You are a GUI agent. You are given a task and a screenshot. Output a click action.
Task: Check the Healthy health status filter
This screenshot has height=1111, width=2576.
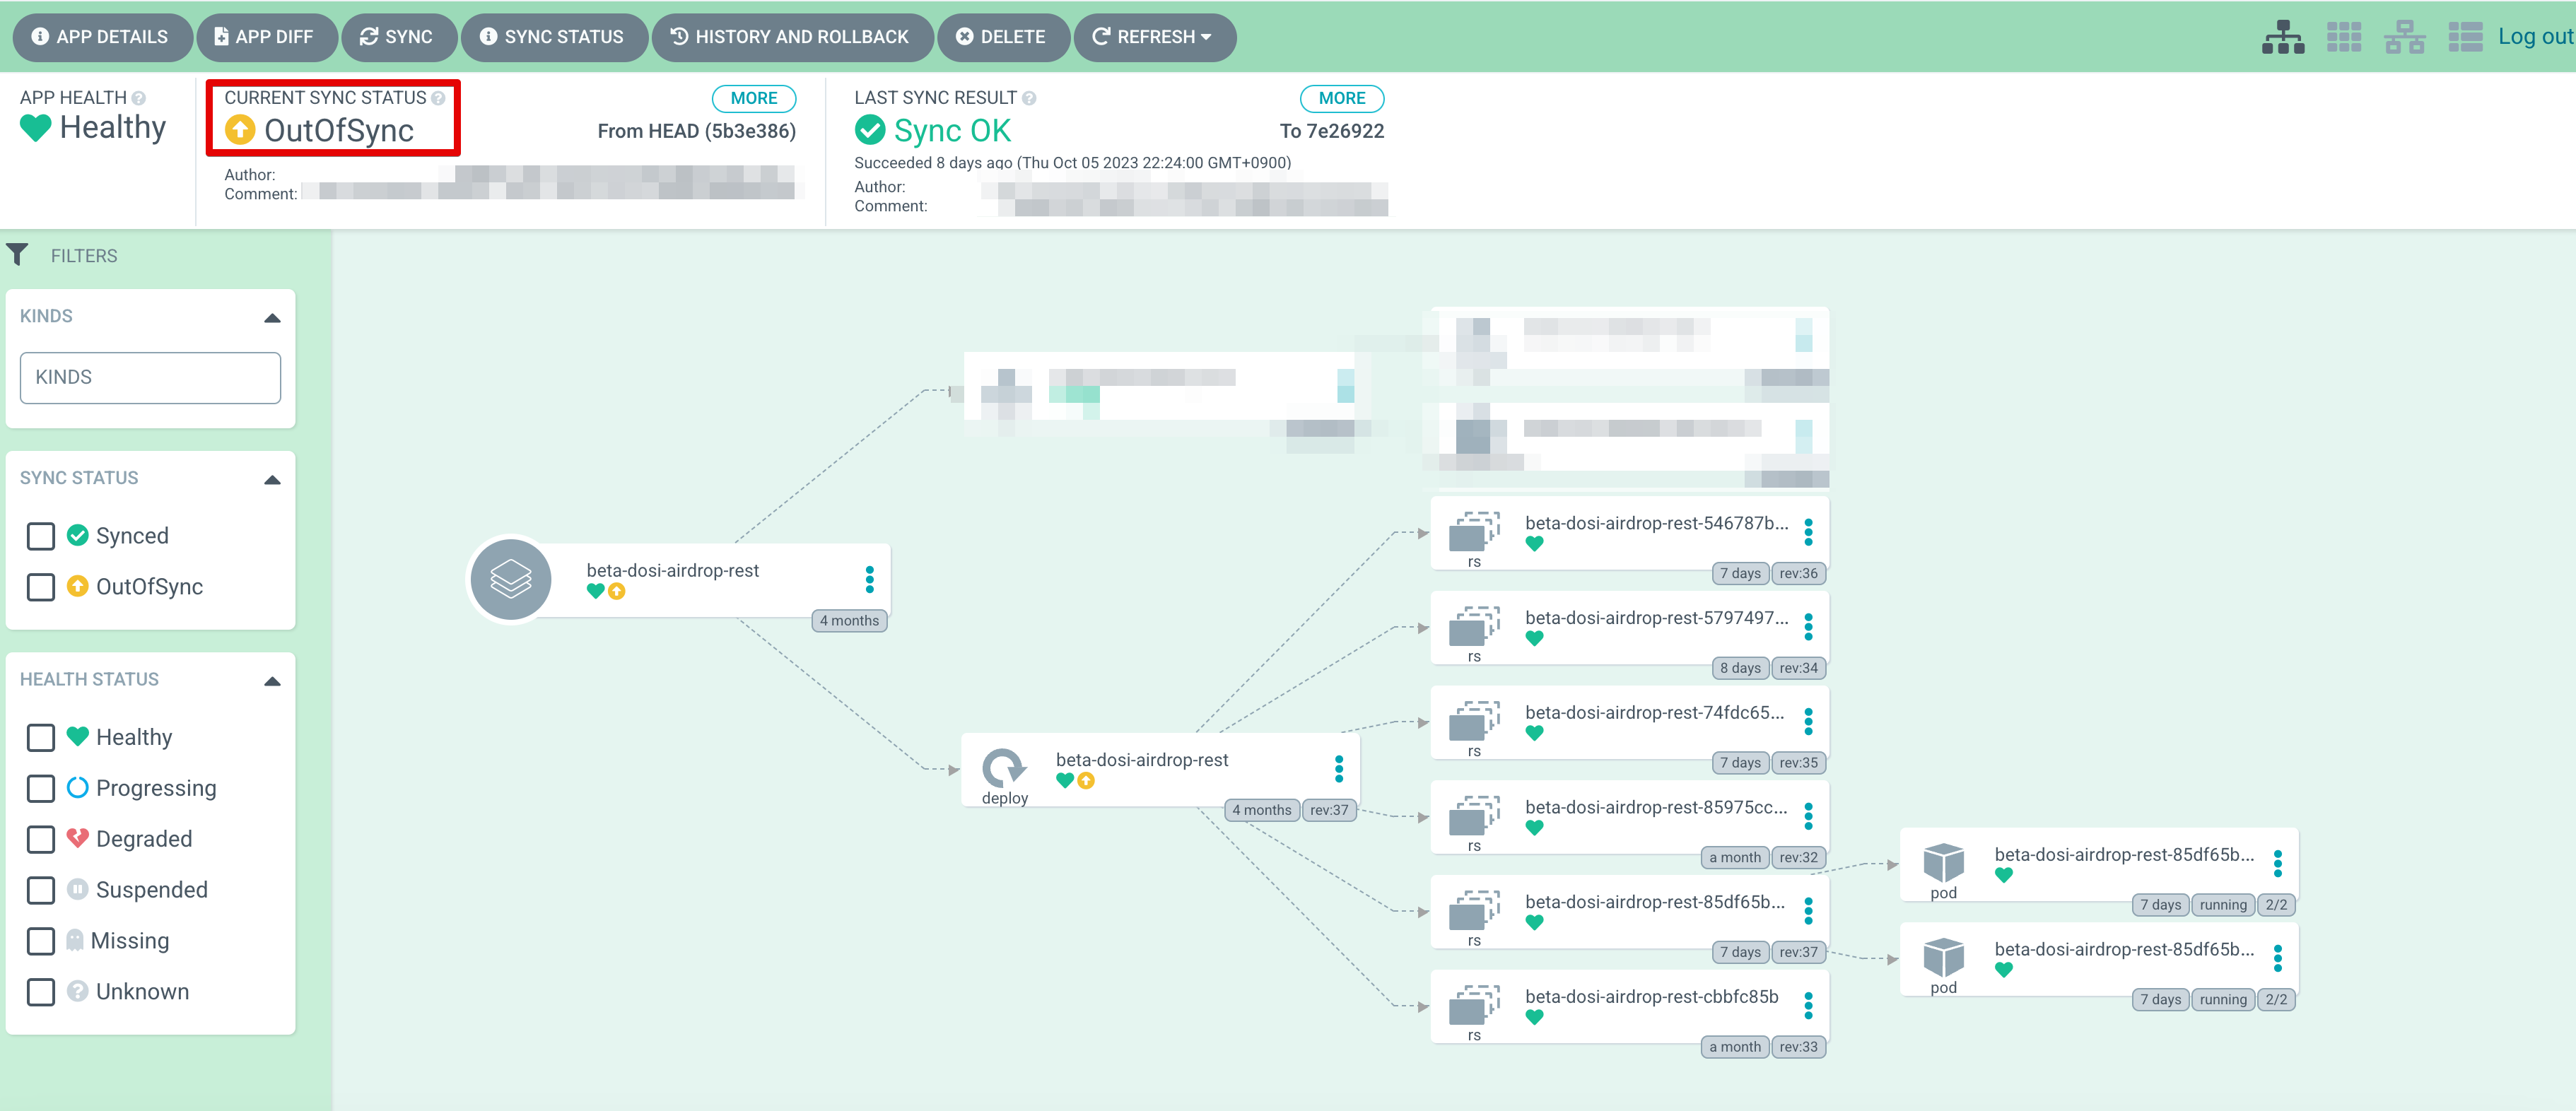pos(41,738)
